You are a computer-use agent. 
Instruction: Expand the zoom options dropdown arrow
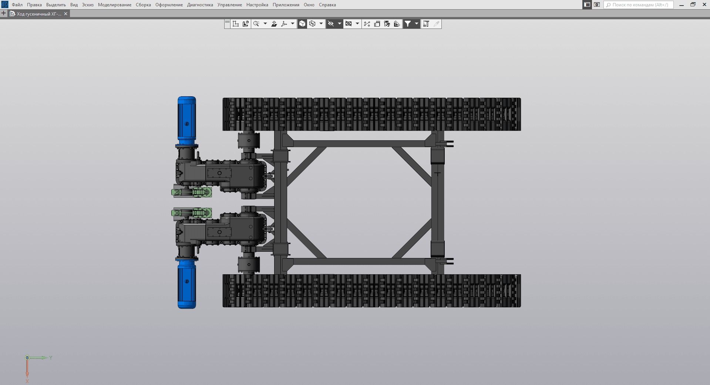coord(265,24)
